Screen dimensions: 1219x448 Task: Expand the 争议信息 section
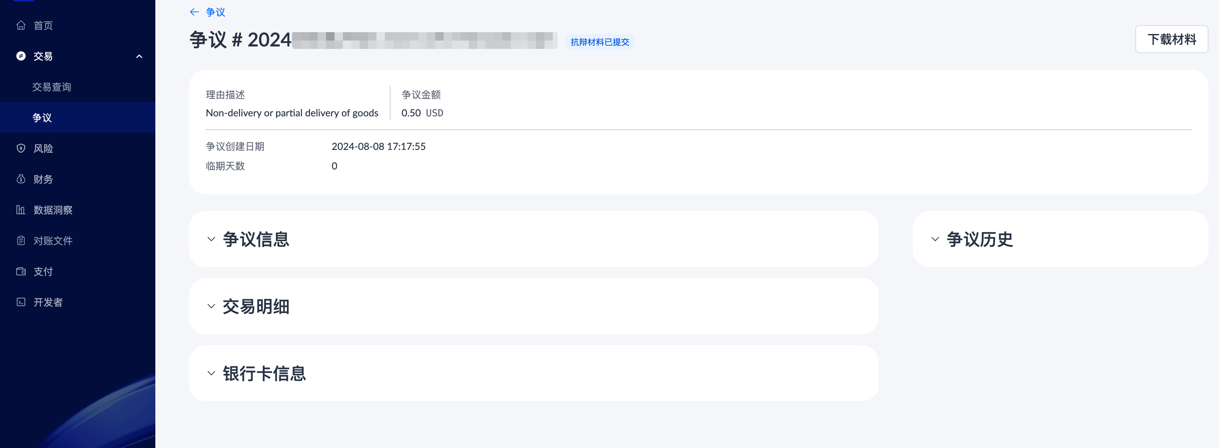(x=211, y=239)
